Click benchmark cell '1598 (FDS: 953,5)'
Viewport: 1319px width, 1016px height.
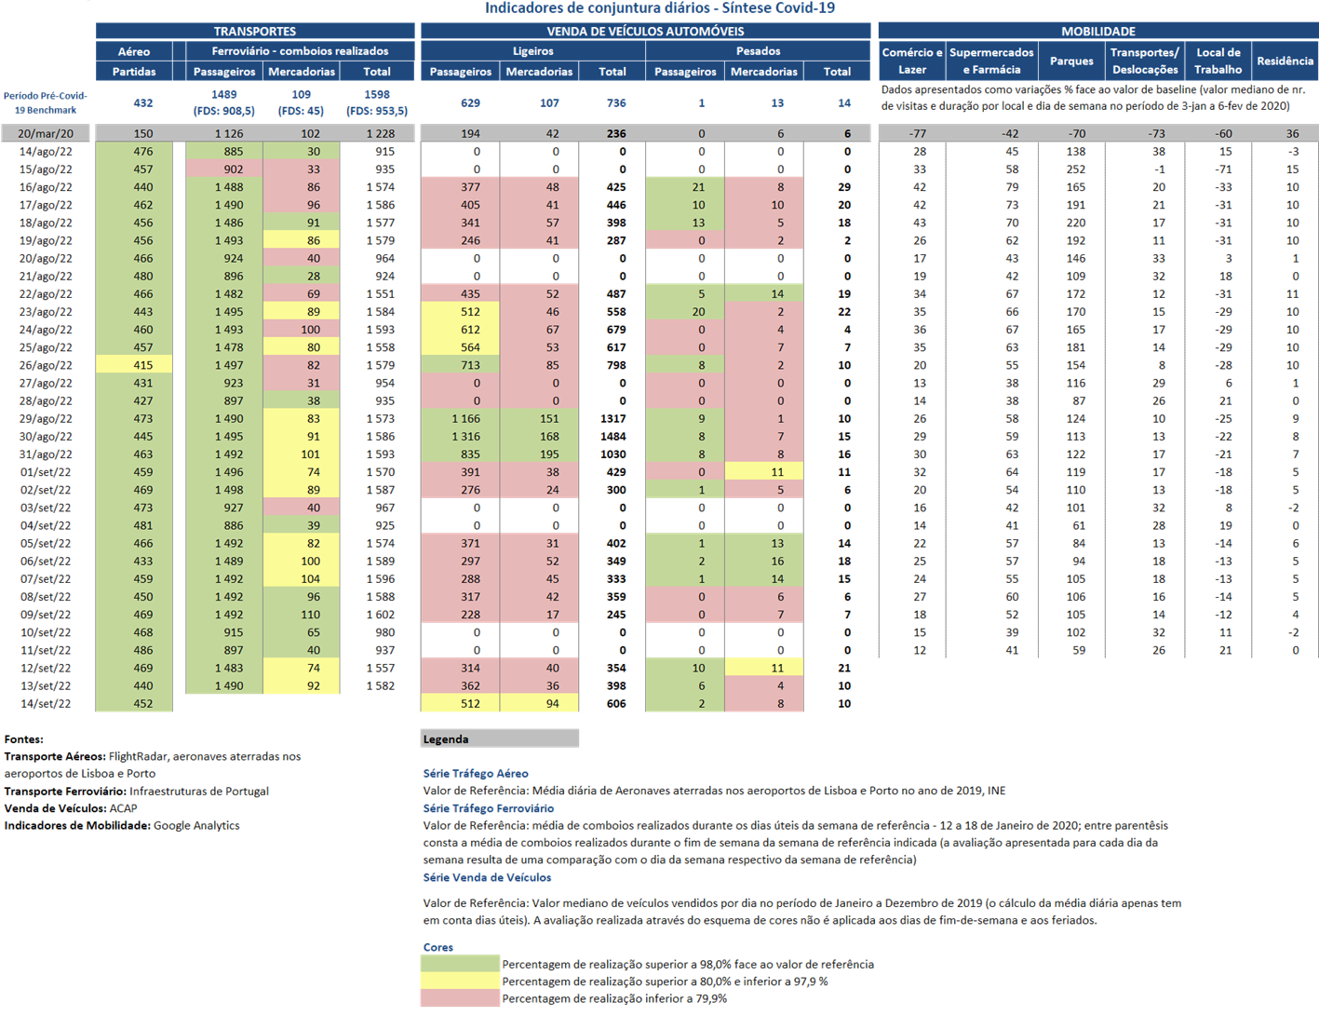pyautogui.click(x=377, y=102)
